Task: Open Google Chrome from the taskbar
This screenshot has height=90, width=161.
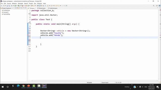Action: pos(23,86)
